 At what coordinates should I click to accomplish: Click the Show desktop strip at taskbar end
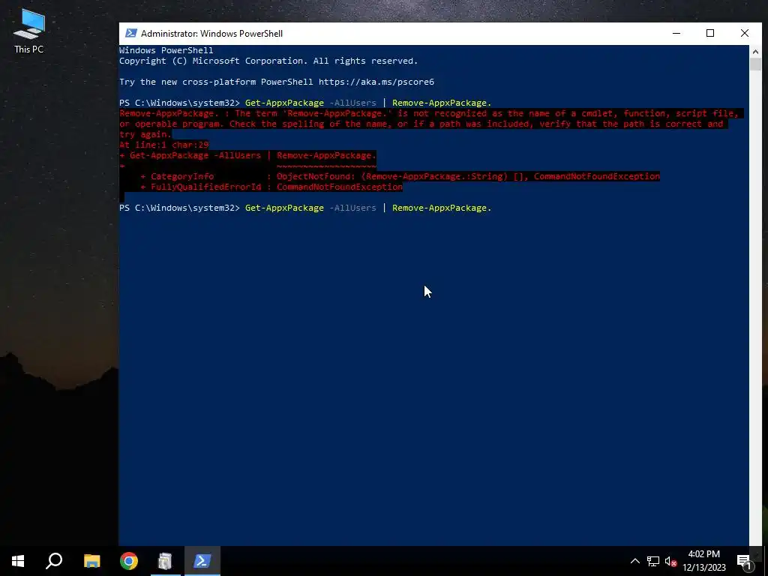click(x=766, y=561)
